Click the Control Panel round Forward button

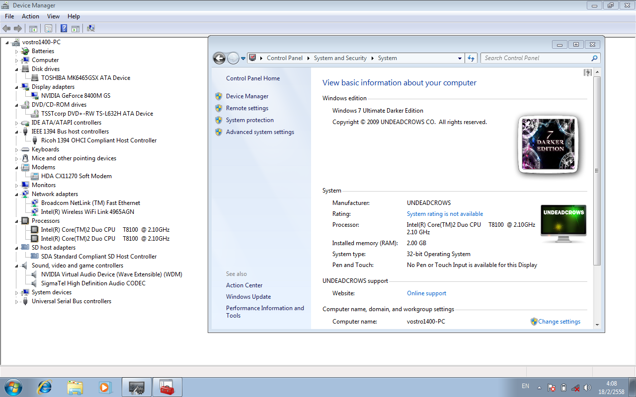coord(233,58)
